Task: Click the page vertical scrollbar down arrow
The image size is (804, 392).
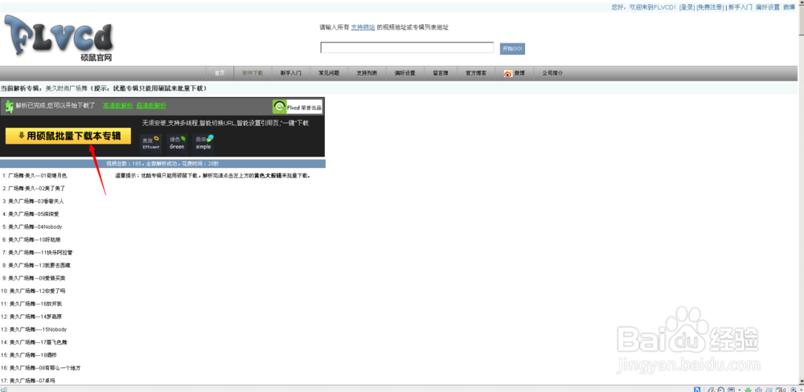Action: coord(801,382)
